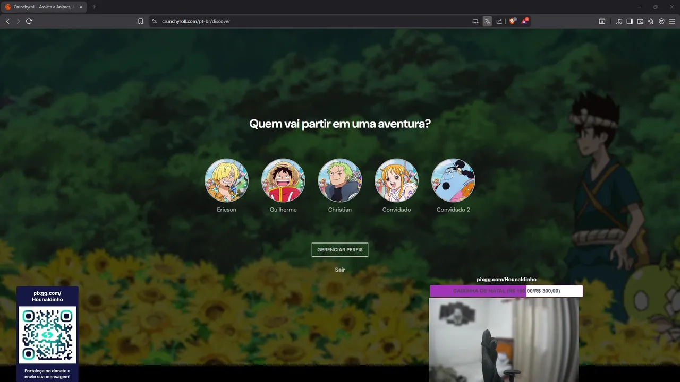Viewport: 680px width, 382px height.
Task: Go back with browser back arrow
Action: point(7,21)
